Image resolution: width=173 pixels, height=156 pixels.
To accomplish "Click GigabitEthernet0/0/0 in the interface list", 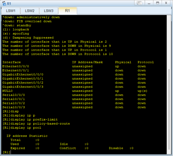I will (x=23, y=75).
